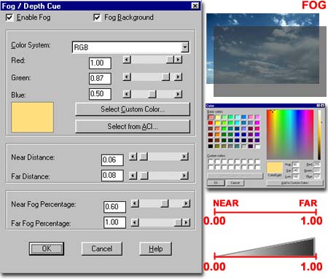This screenshot has height=279, width=328.
Task: Toggle the Enable Fog checkbox
Action: click(x=9, y=17)
